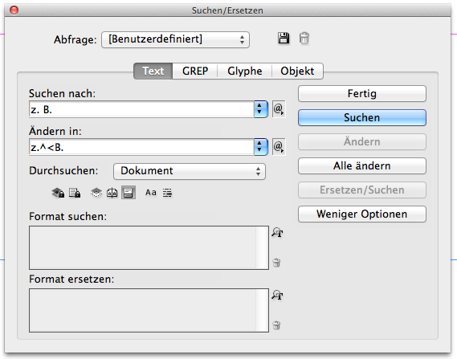Open Ändern in history dropdown arrow
The height and width of the screenshot is (359, 457).
click(x=260, y=147)
